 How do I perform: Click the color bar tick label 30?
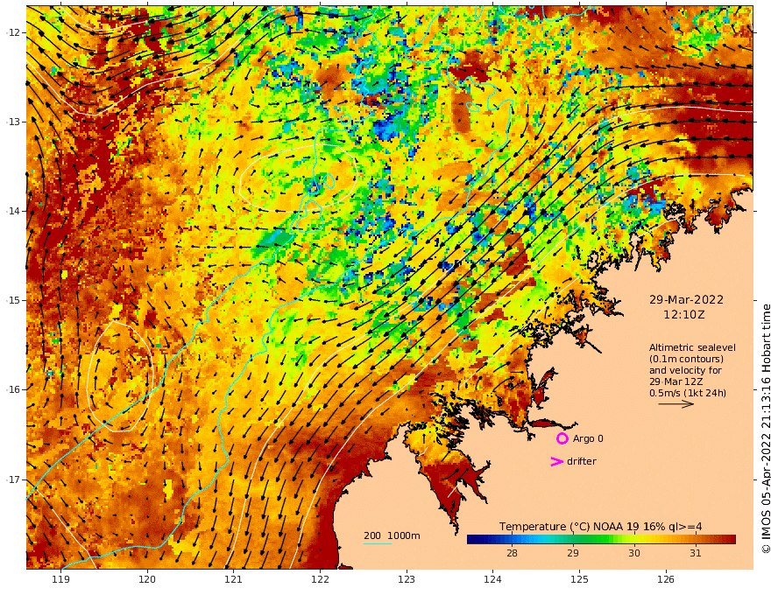pyautogui.click(x=633, y=553)
